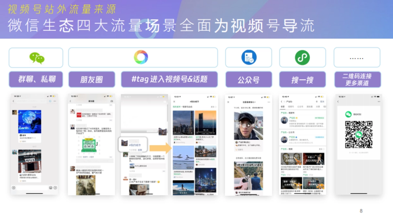Switch to the 视频号 tab in search results
The height and width of the screenshot is (221, 393).
click(x=291, y=106)
